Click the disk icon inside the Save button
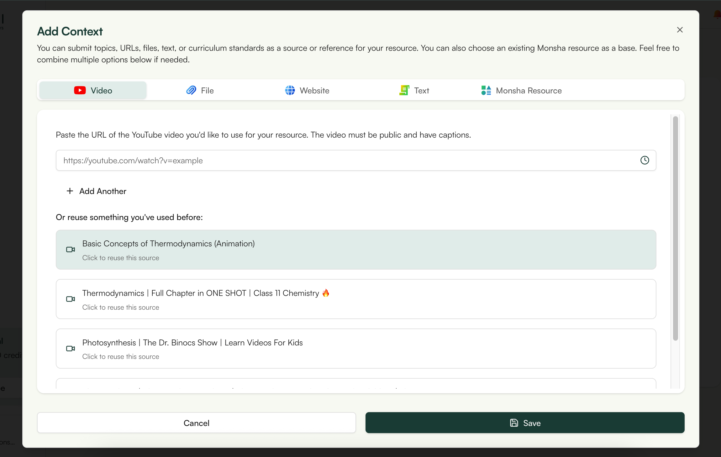 tap(513, 423)
